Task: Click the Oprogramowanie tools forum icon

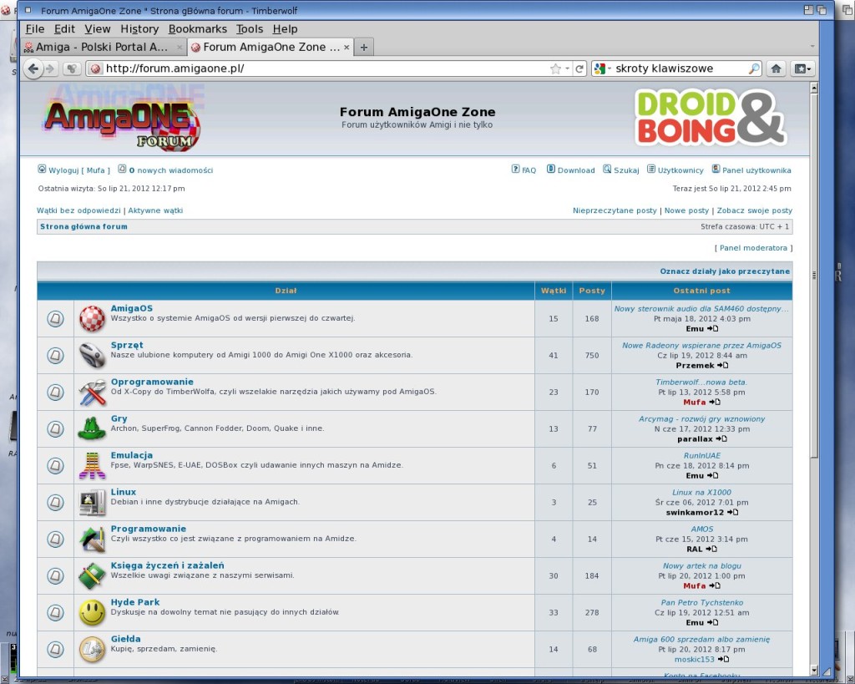Action: pyautogui.click(x=92, y=393)
